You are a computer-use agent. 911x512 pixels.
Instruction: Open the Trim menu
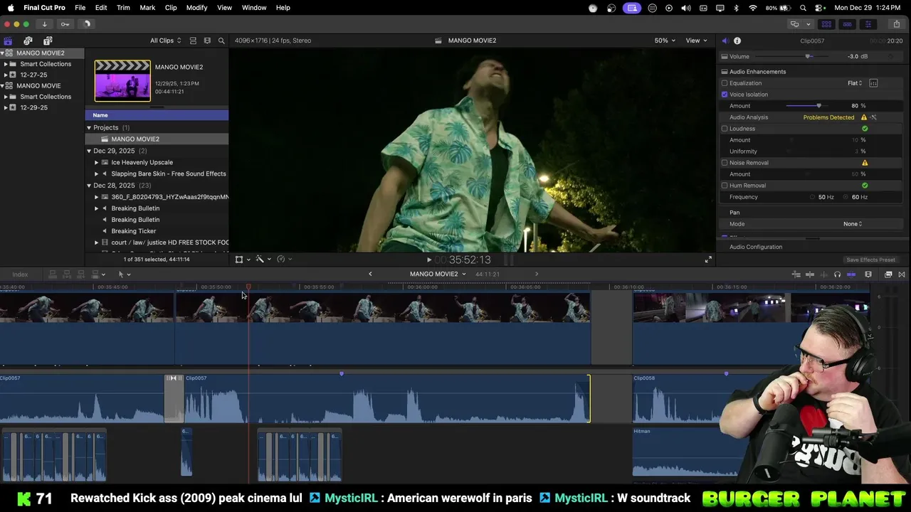[123, 8]
